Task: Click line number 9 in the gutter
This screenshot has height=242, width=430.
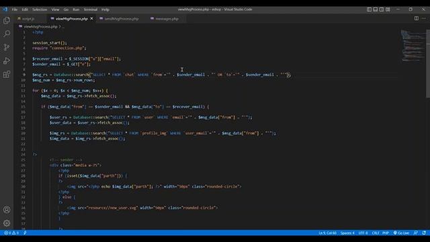Action: 24,75
